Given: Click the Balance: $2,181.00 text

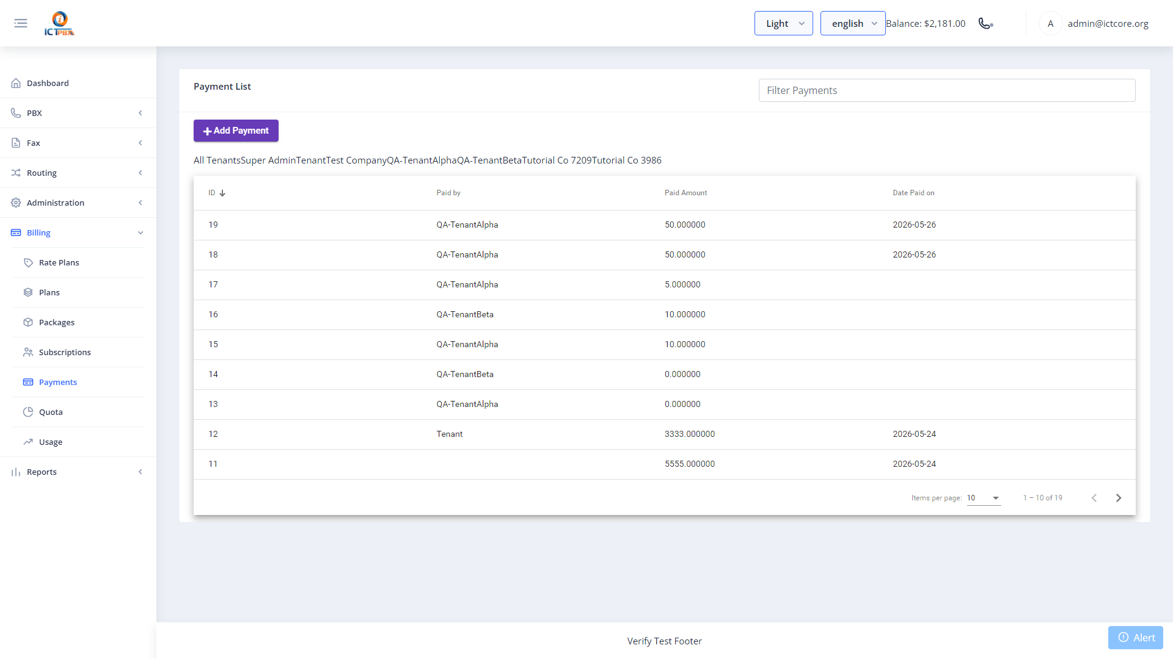Looking at the screenshot, I should point(926,23).
